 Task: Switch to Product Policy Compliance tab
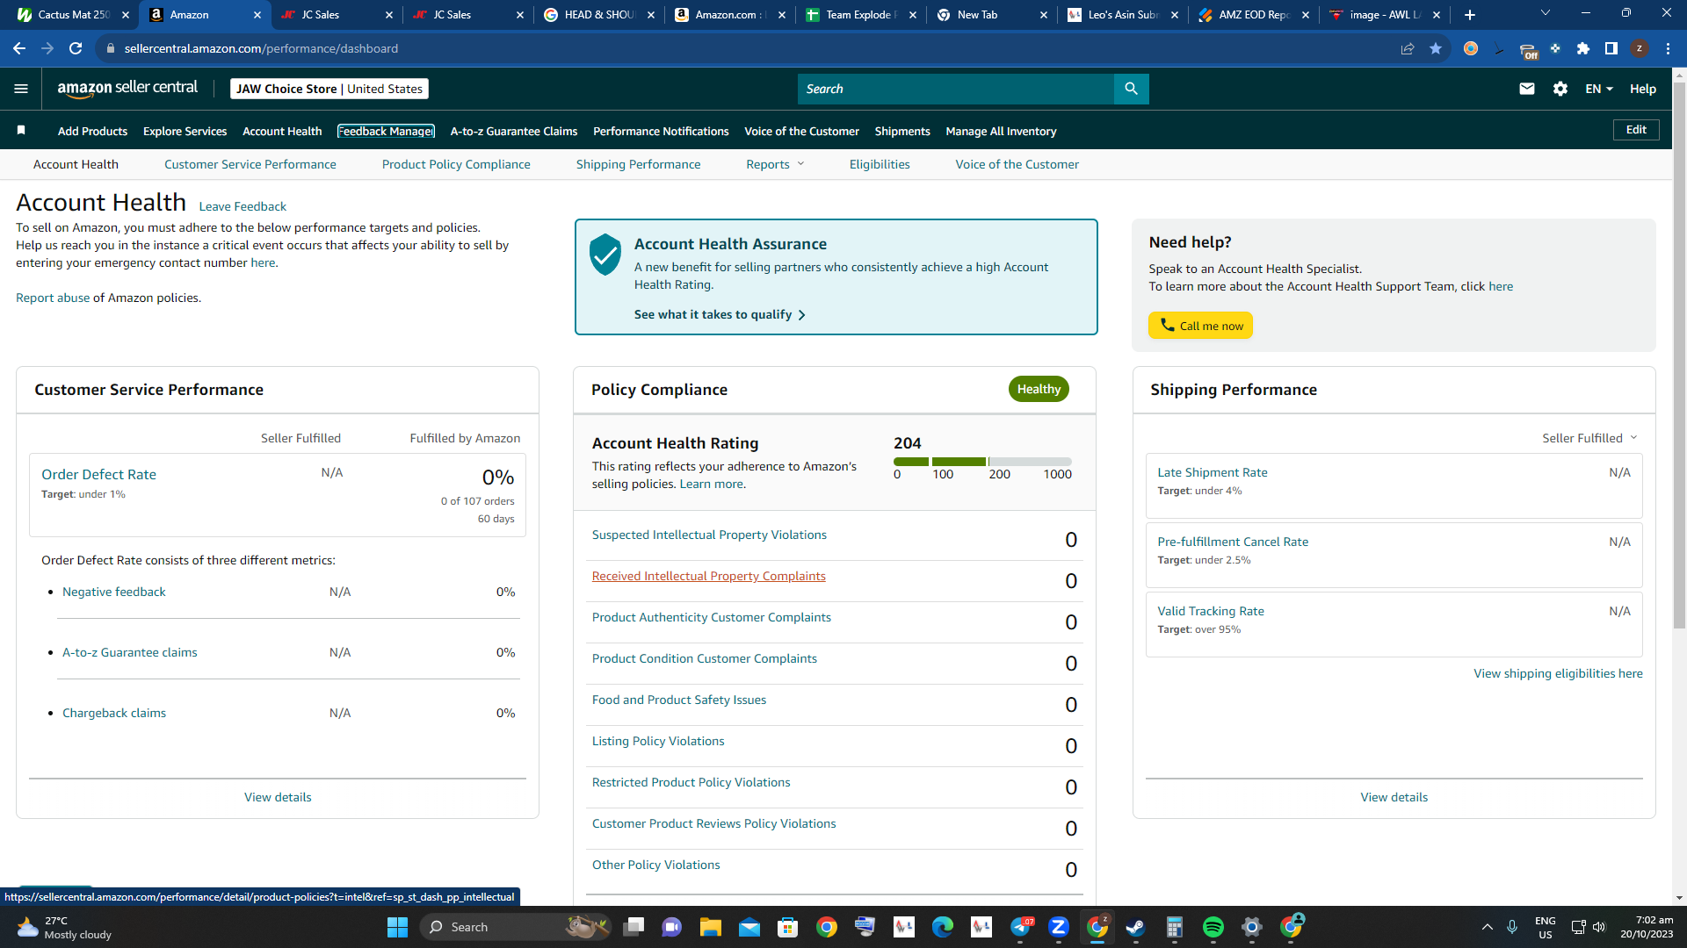click(456, 164)
